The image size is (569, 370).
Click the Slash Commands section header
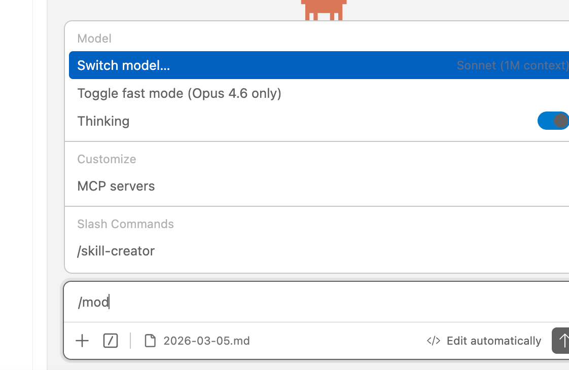(125, 224)
